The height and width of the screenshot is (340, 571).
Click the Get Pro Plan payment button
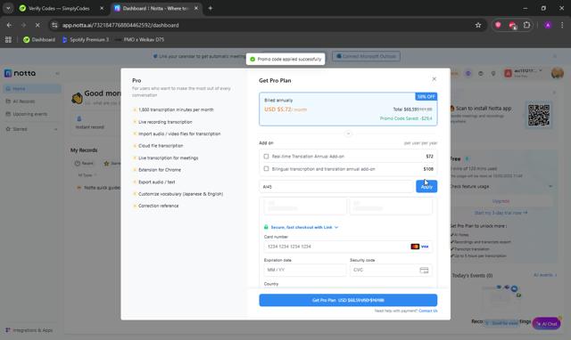[348, 300]
